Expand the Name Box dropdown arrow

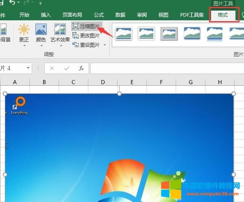pos(28,68)
